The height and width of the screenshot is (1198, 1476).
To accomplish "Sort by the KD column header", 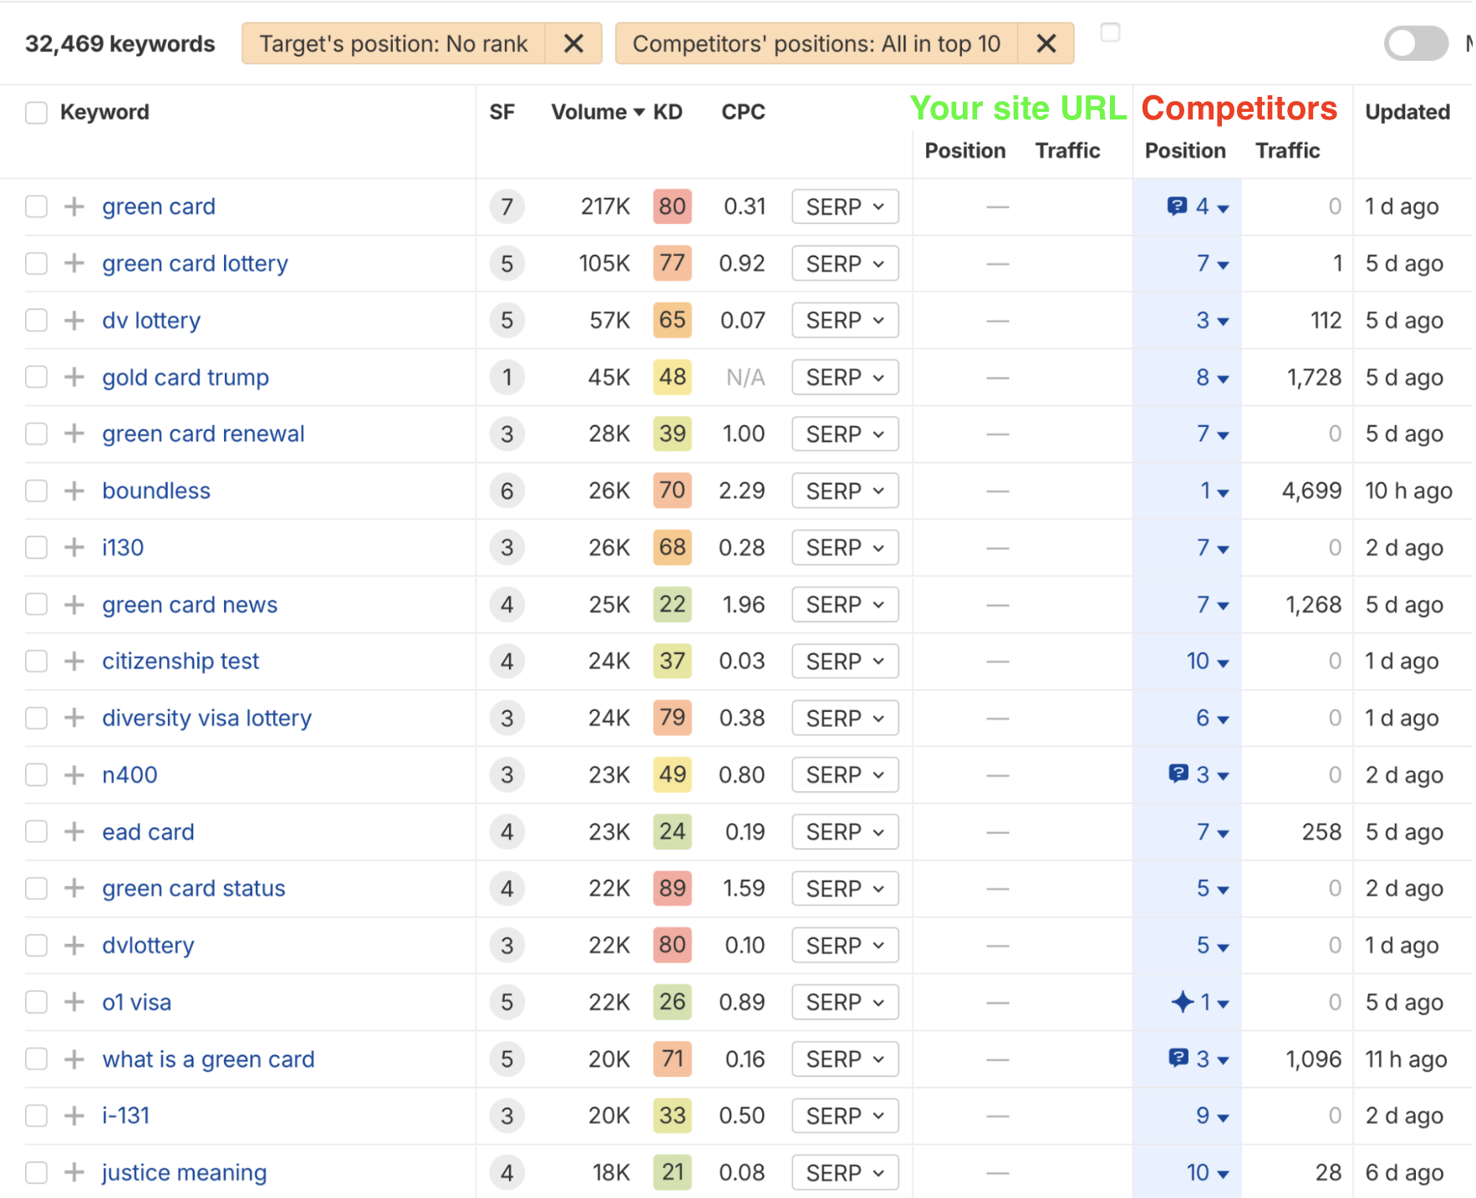I will coord(667,112).
